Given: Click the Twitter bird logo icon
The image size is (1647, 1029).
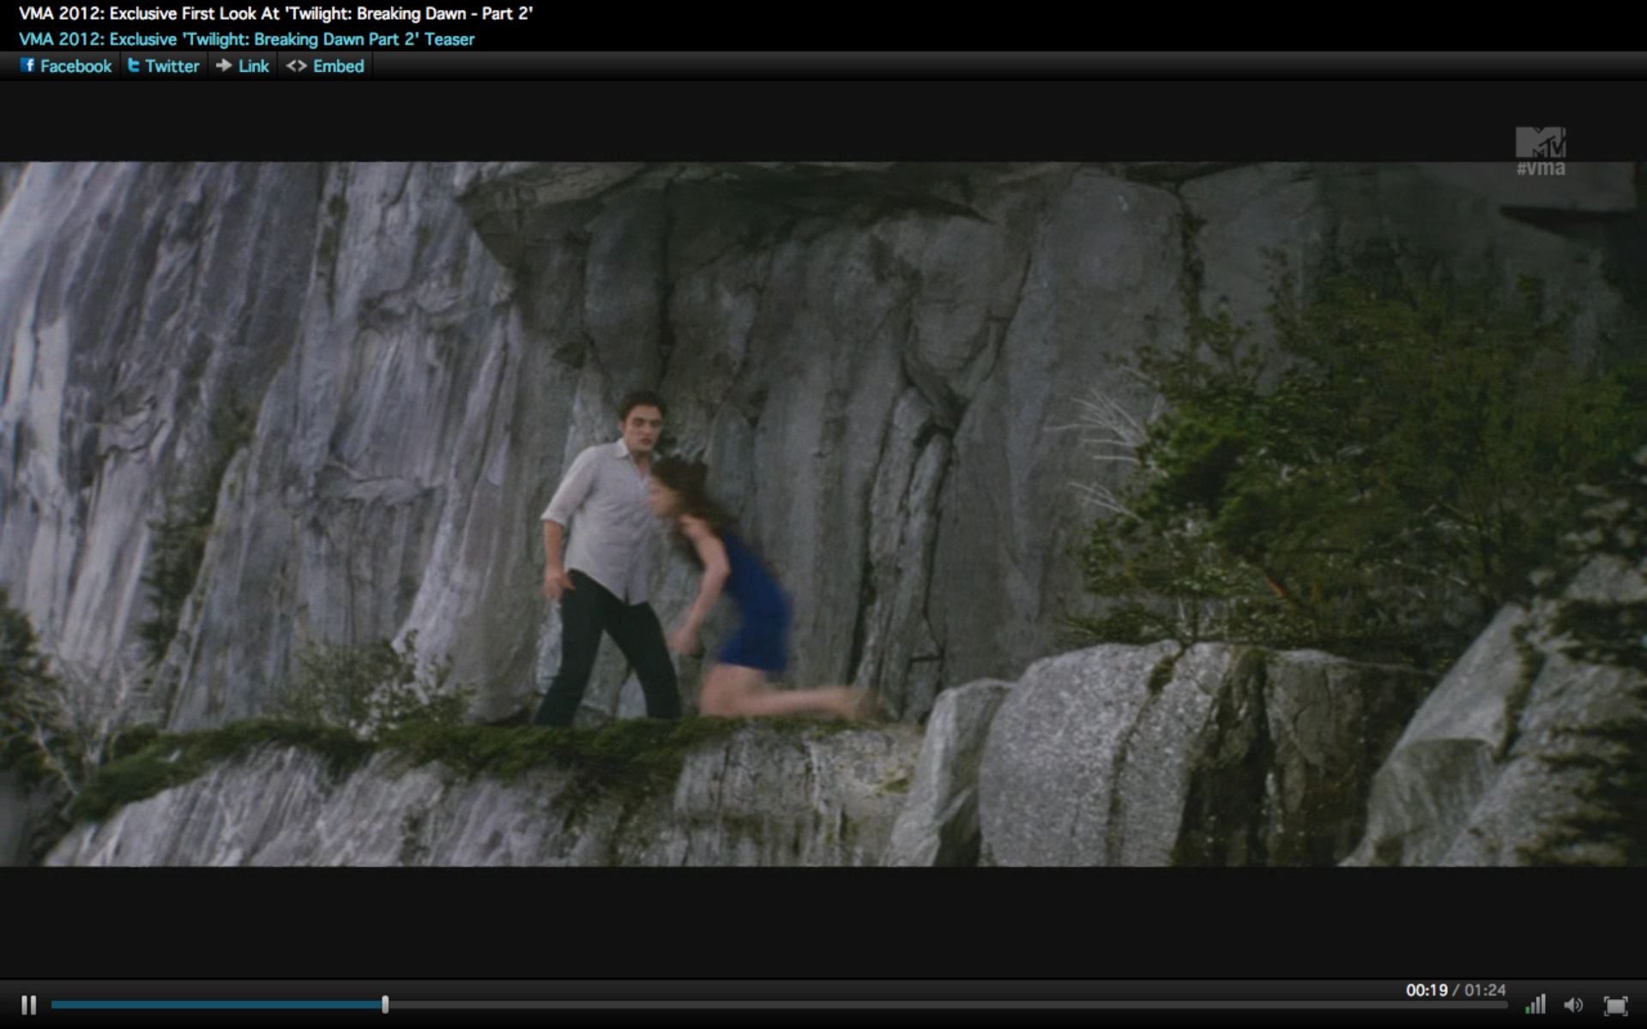Looking at the screenshot, I should [x=134, y=65].
